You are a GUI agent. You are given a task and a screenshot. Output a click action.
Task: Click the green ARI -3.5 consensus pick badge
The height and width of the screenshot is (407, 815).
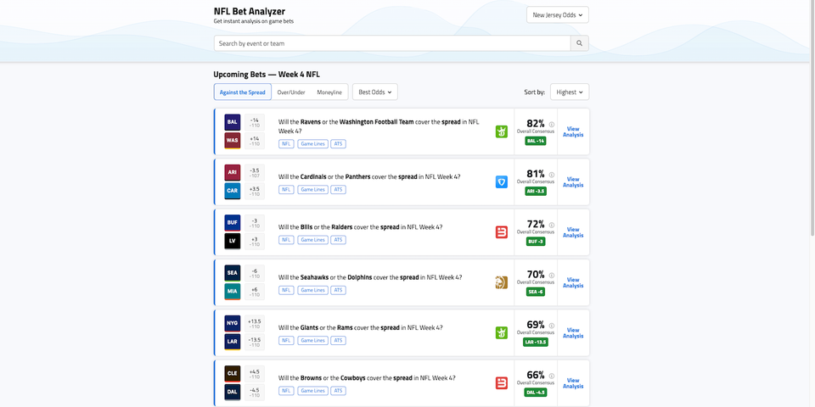[536, 191]
